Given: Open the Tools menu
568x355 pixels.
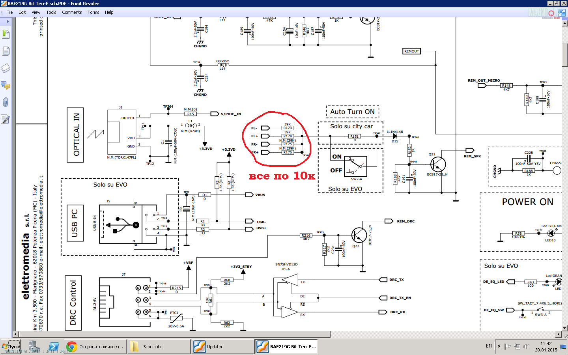Looking at the screenshot, I should click(51, 12).
